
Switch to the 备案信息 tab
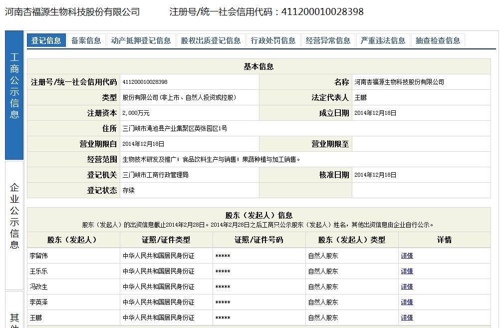pos(86,40)
